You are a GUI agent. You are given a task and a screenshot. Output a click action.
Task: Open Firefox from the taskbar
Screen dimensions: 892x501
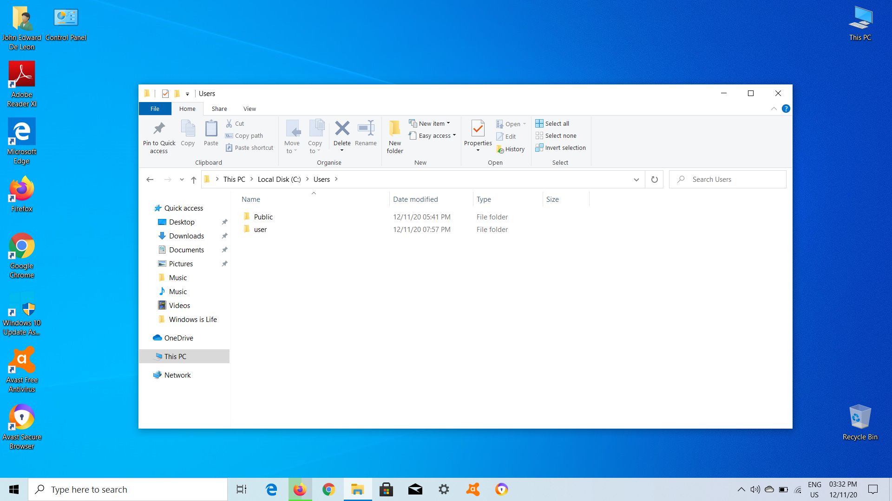coord(300,489)
